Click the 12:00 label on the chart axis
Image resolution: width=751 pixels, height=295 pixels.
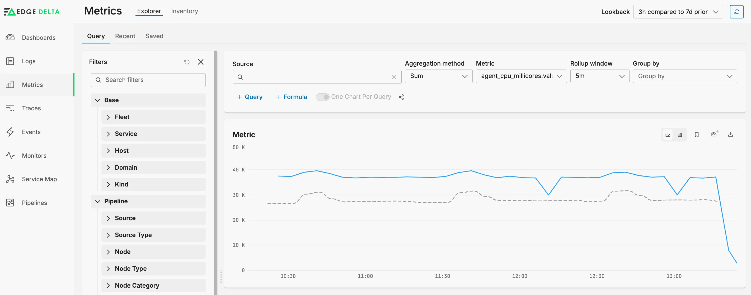coord(519,276)
